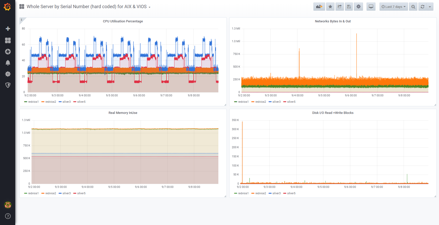The height and width of the screenshot is (225, 439).
Task: Click the Share dashboard icon
Action: click(x=340, y=7)
